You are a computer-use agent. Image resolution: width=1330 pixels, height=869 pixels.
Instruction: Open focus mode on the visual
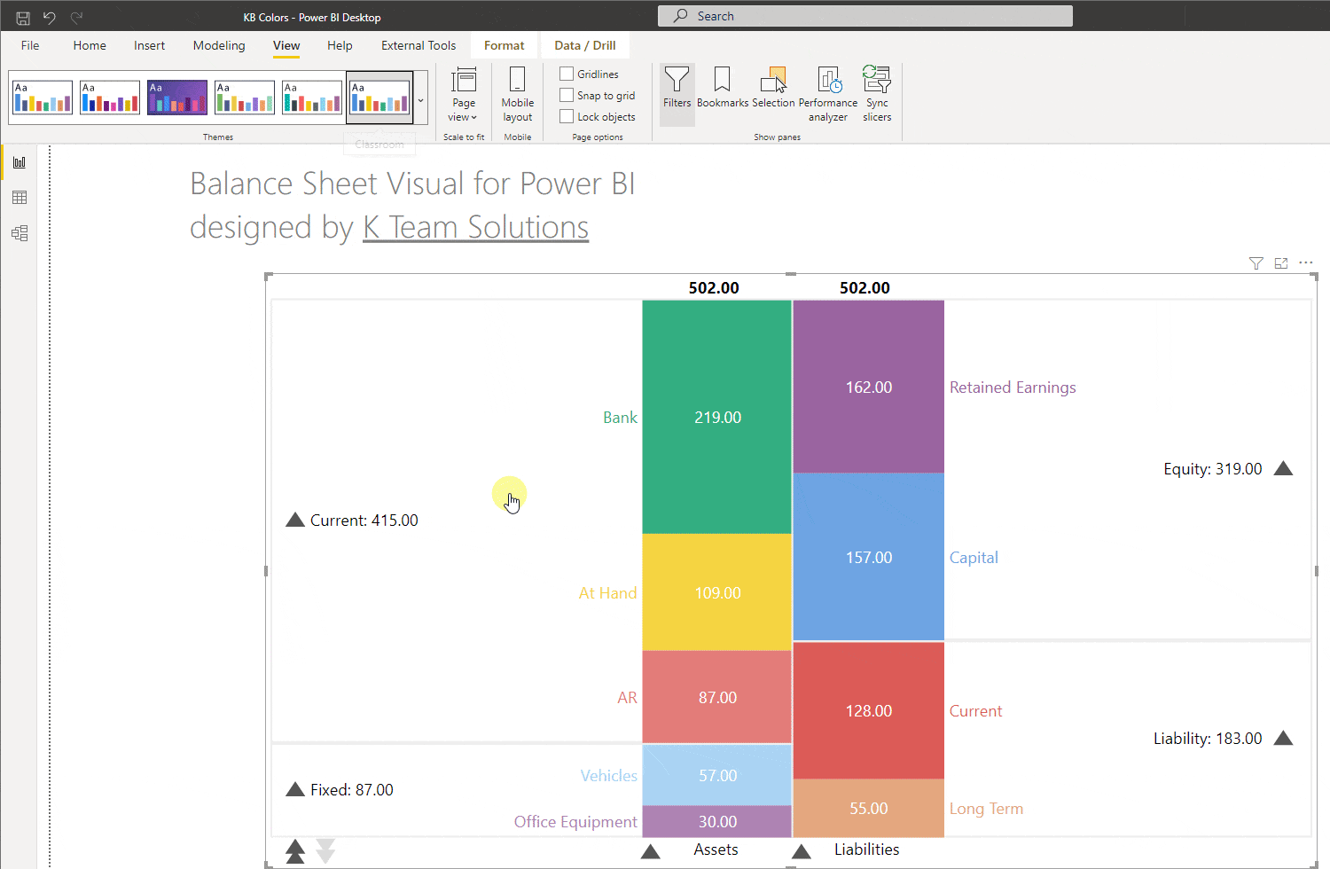click(x=1280, y=262)
